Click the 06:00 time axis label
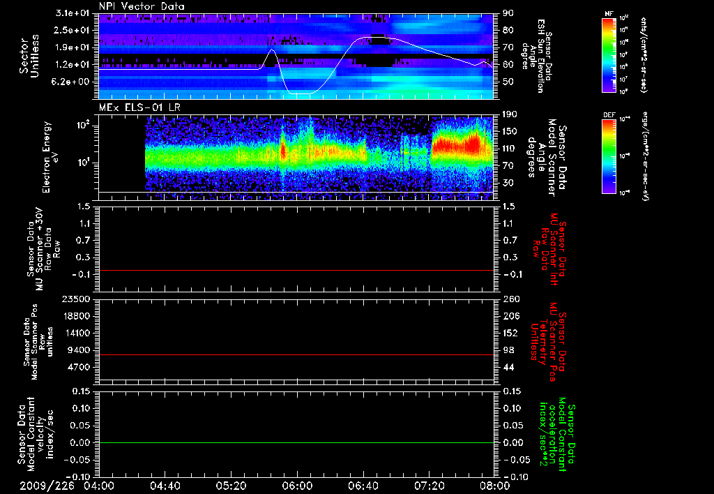This screenshot has width=714, height=494. (297, 486)
